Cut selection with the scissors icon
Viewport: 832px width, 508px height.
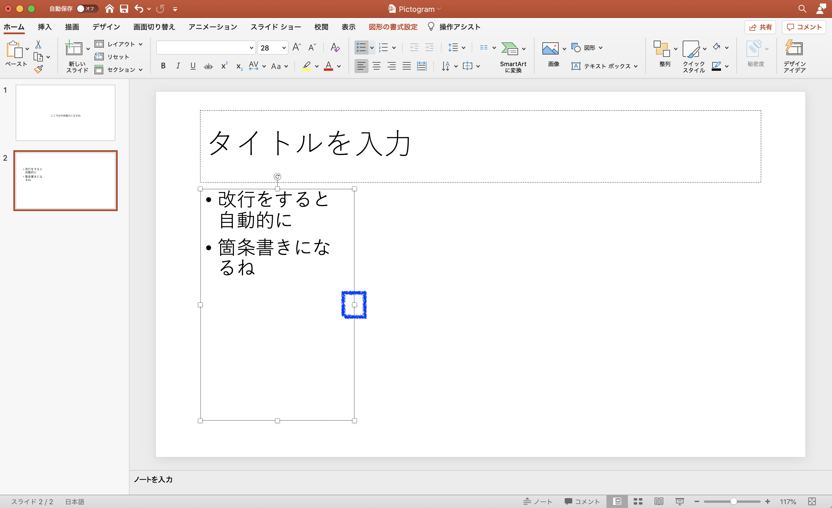[38, 44]
